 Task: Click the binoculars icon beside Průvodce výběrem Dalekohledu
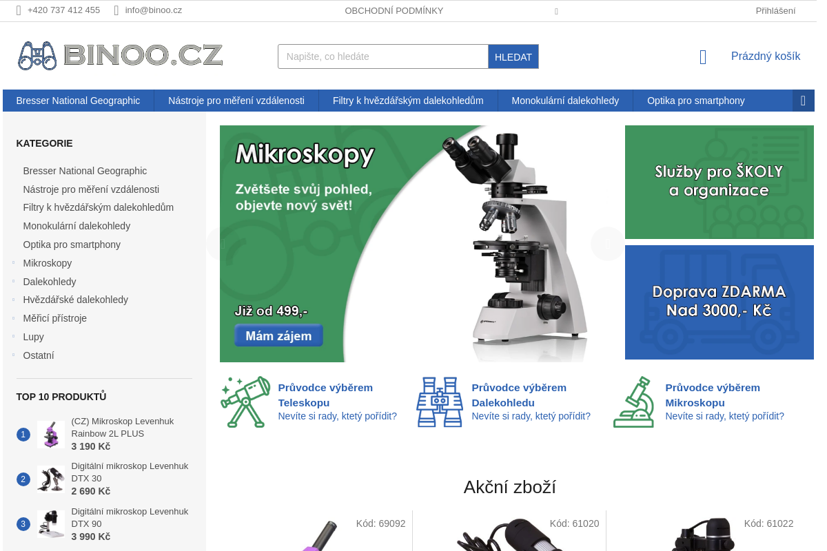point(439,402)
